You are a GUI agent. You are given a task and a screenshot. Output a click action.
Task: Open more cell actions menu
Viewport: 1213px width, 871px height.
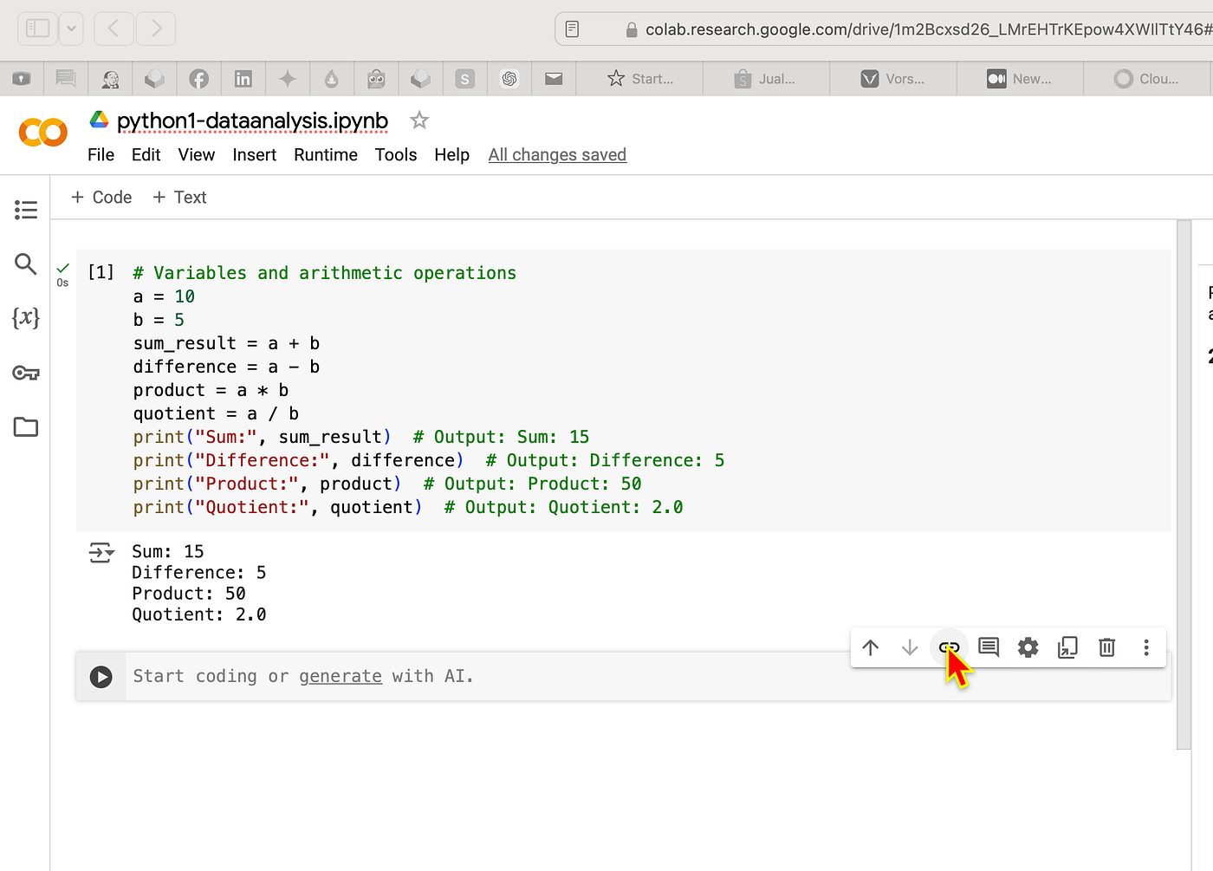(x=1145, y=647)
